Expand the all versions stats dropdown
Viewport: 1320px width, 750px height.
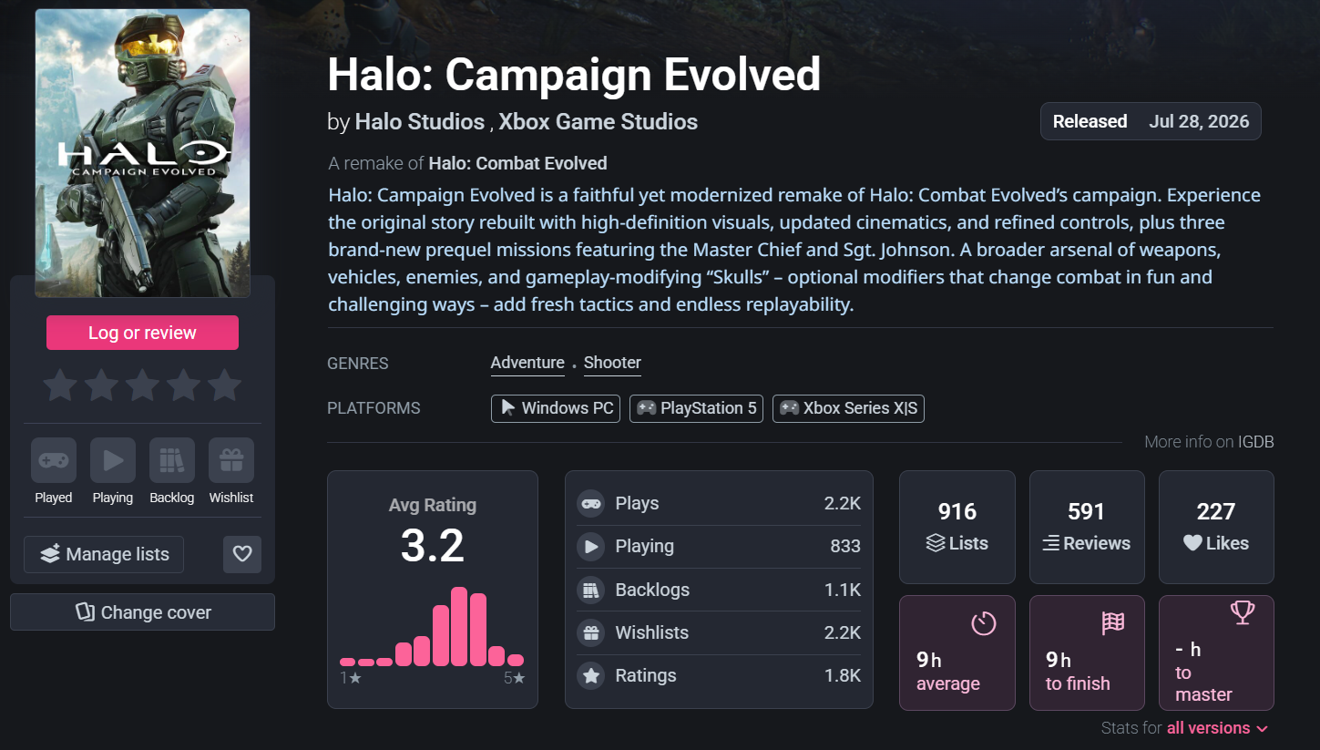pyautogui.click(x=1217, y=728)
